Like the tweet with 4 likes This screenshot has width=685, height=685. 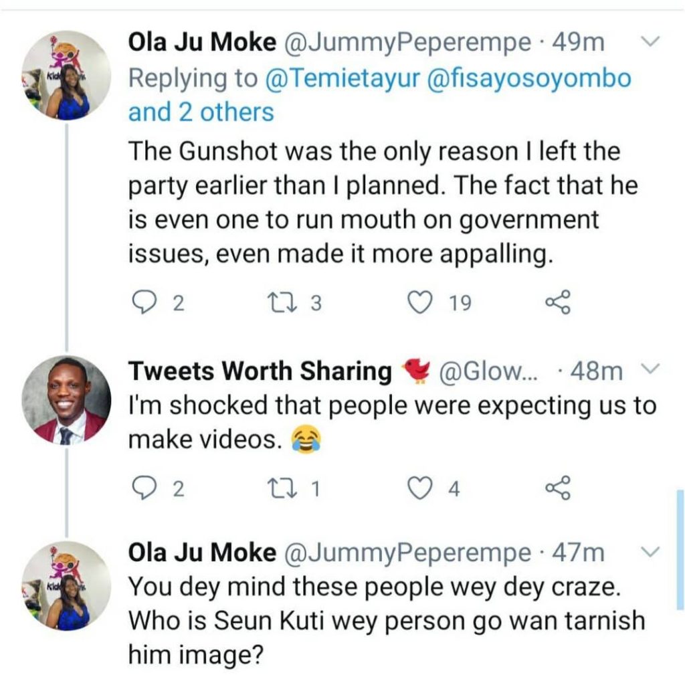419,490
